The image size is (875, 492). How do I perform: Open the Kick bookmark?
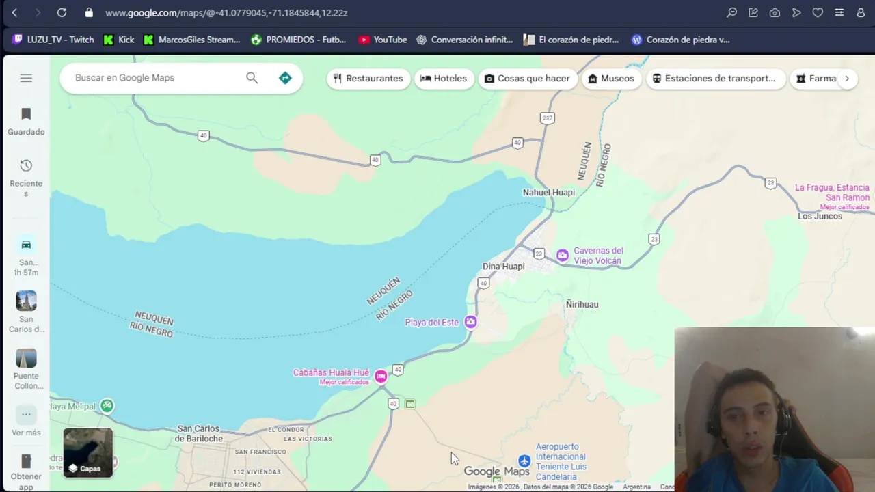(119, 40)
